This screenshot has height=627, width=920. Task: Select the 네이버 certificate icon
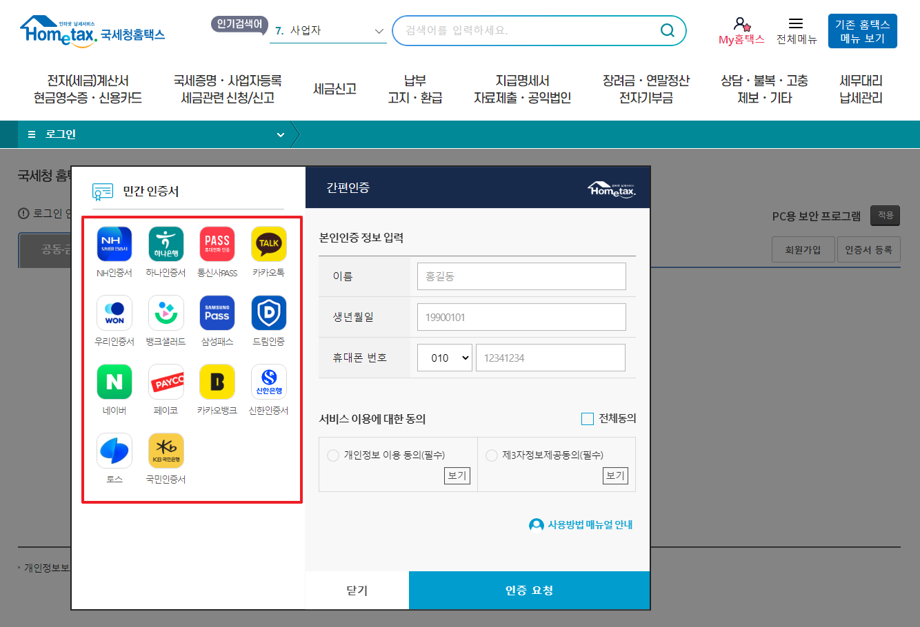tap(114, 382)
